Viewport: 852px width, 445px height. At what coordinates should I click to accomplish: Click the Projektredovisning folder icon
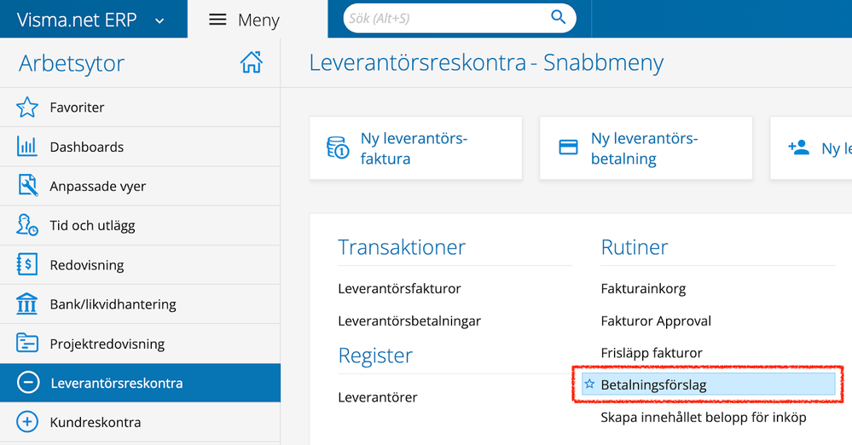pos(27,344)
